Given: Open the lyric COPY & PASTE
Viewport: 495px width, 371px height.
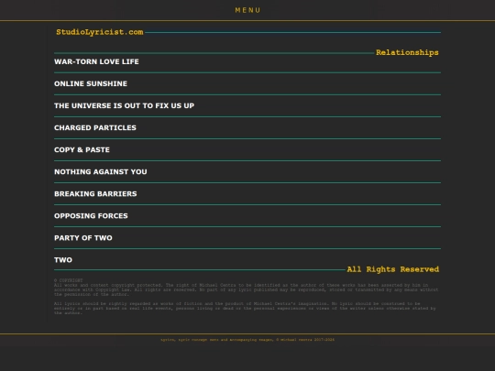Looking at the screenshot, I should click(x=82, y=150).
